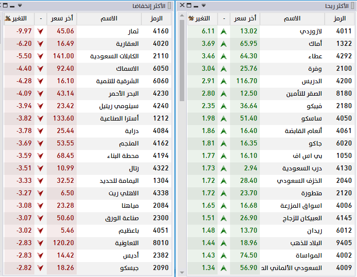
Task: Click سينومي ريتيل stock name
Action: point(119,106)
